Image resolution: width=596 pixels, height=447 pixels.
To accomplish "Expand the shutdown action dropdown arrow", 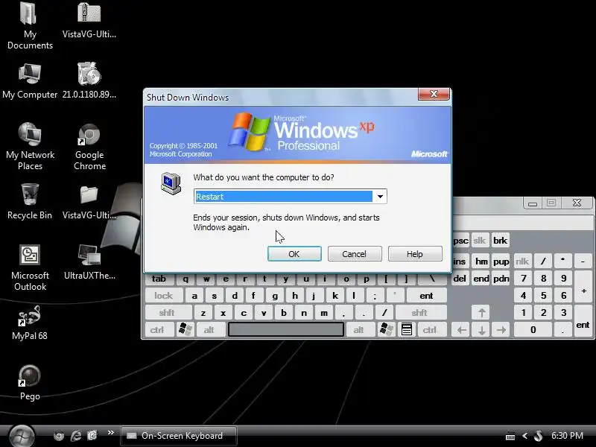I will point(380,197).
